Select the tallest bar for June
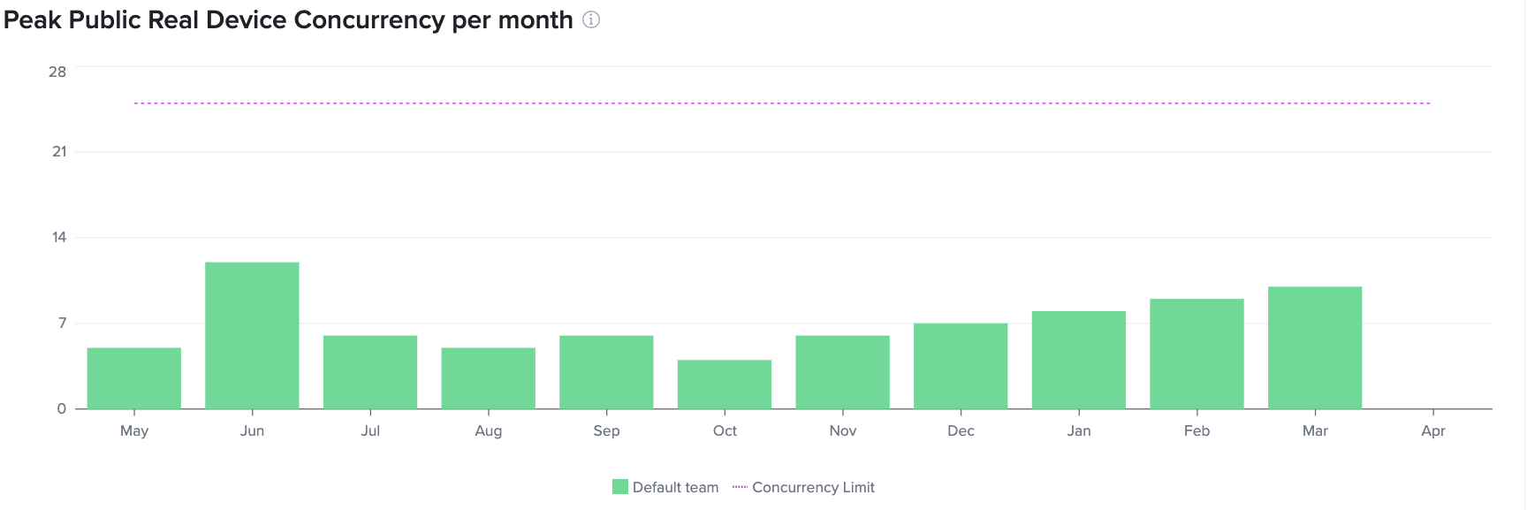1527x510 pixels. point(252,336)
